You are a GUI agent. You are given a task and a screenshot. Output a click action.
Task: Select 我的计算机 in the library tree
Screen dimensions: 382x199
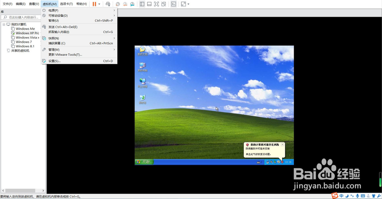(x=19, y=24)
